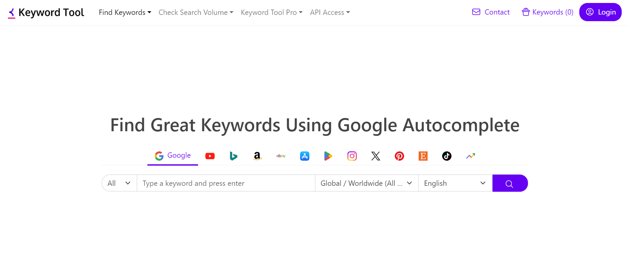Select the Google Trends icon

point(470,156)
